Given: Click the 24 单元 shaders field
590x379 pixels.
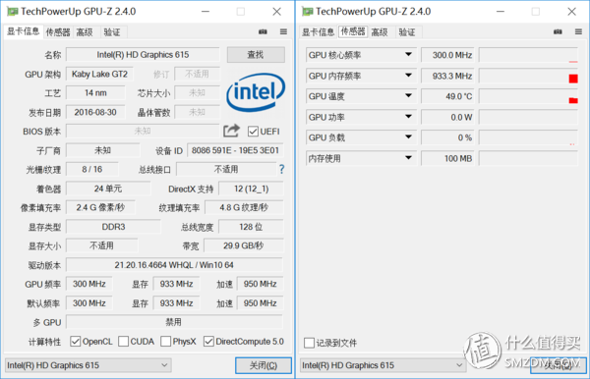Looking at the screenshot, I should pyautogui.click(x=108, y=189).
